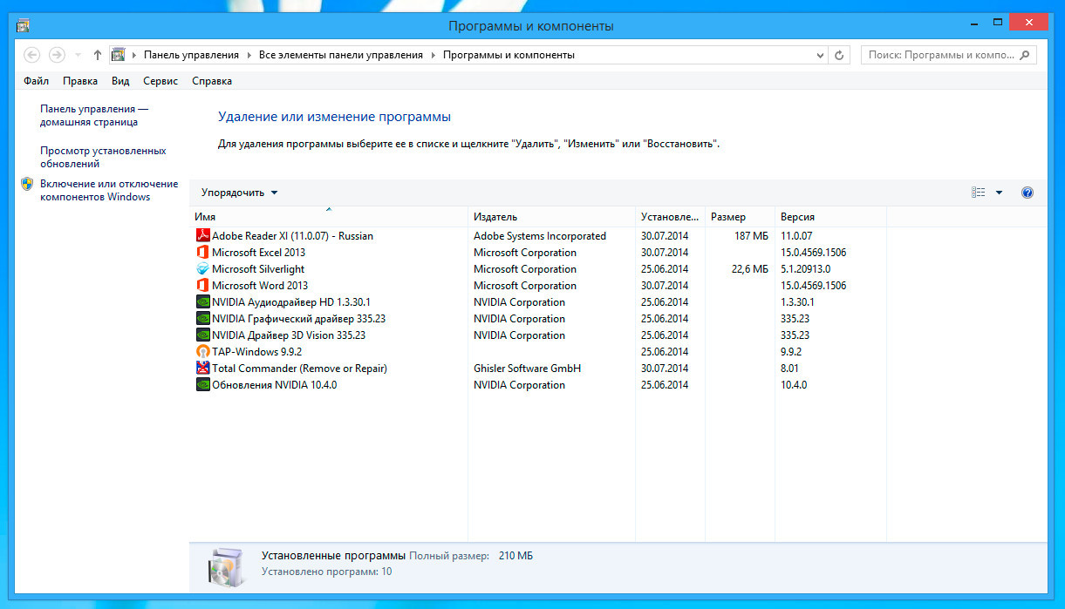Open the Сервис menu
Screen dimensions: 1065x609
[160, 81]
